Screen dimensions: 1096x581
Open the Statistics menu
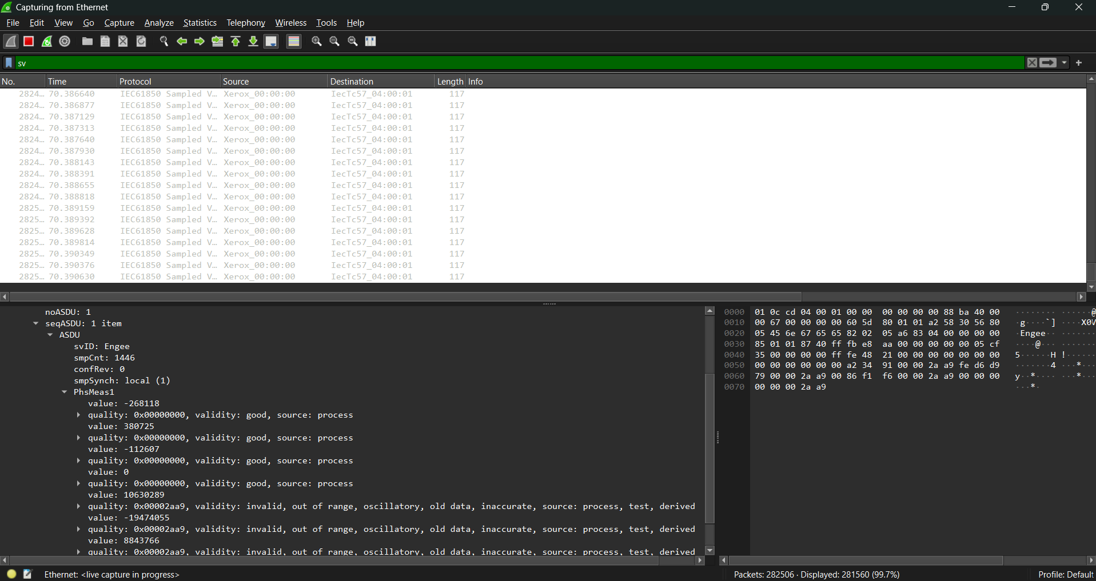tap(199, 23)
